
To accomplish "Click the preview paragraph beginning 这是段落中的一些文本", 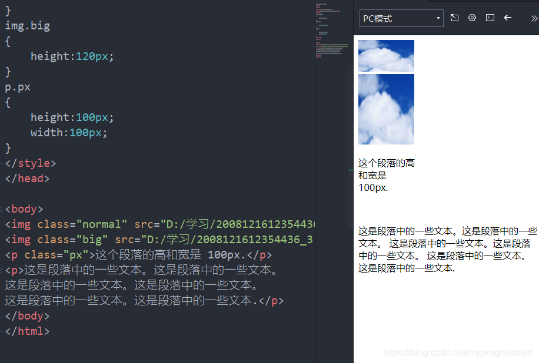I will pos(448,250).
